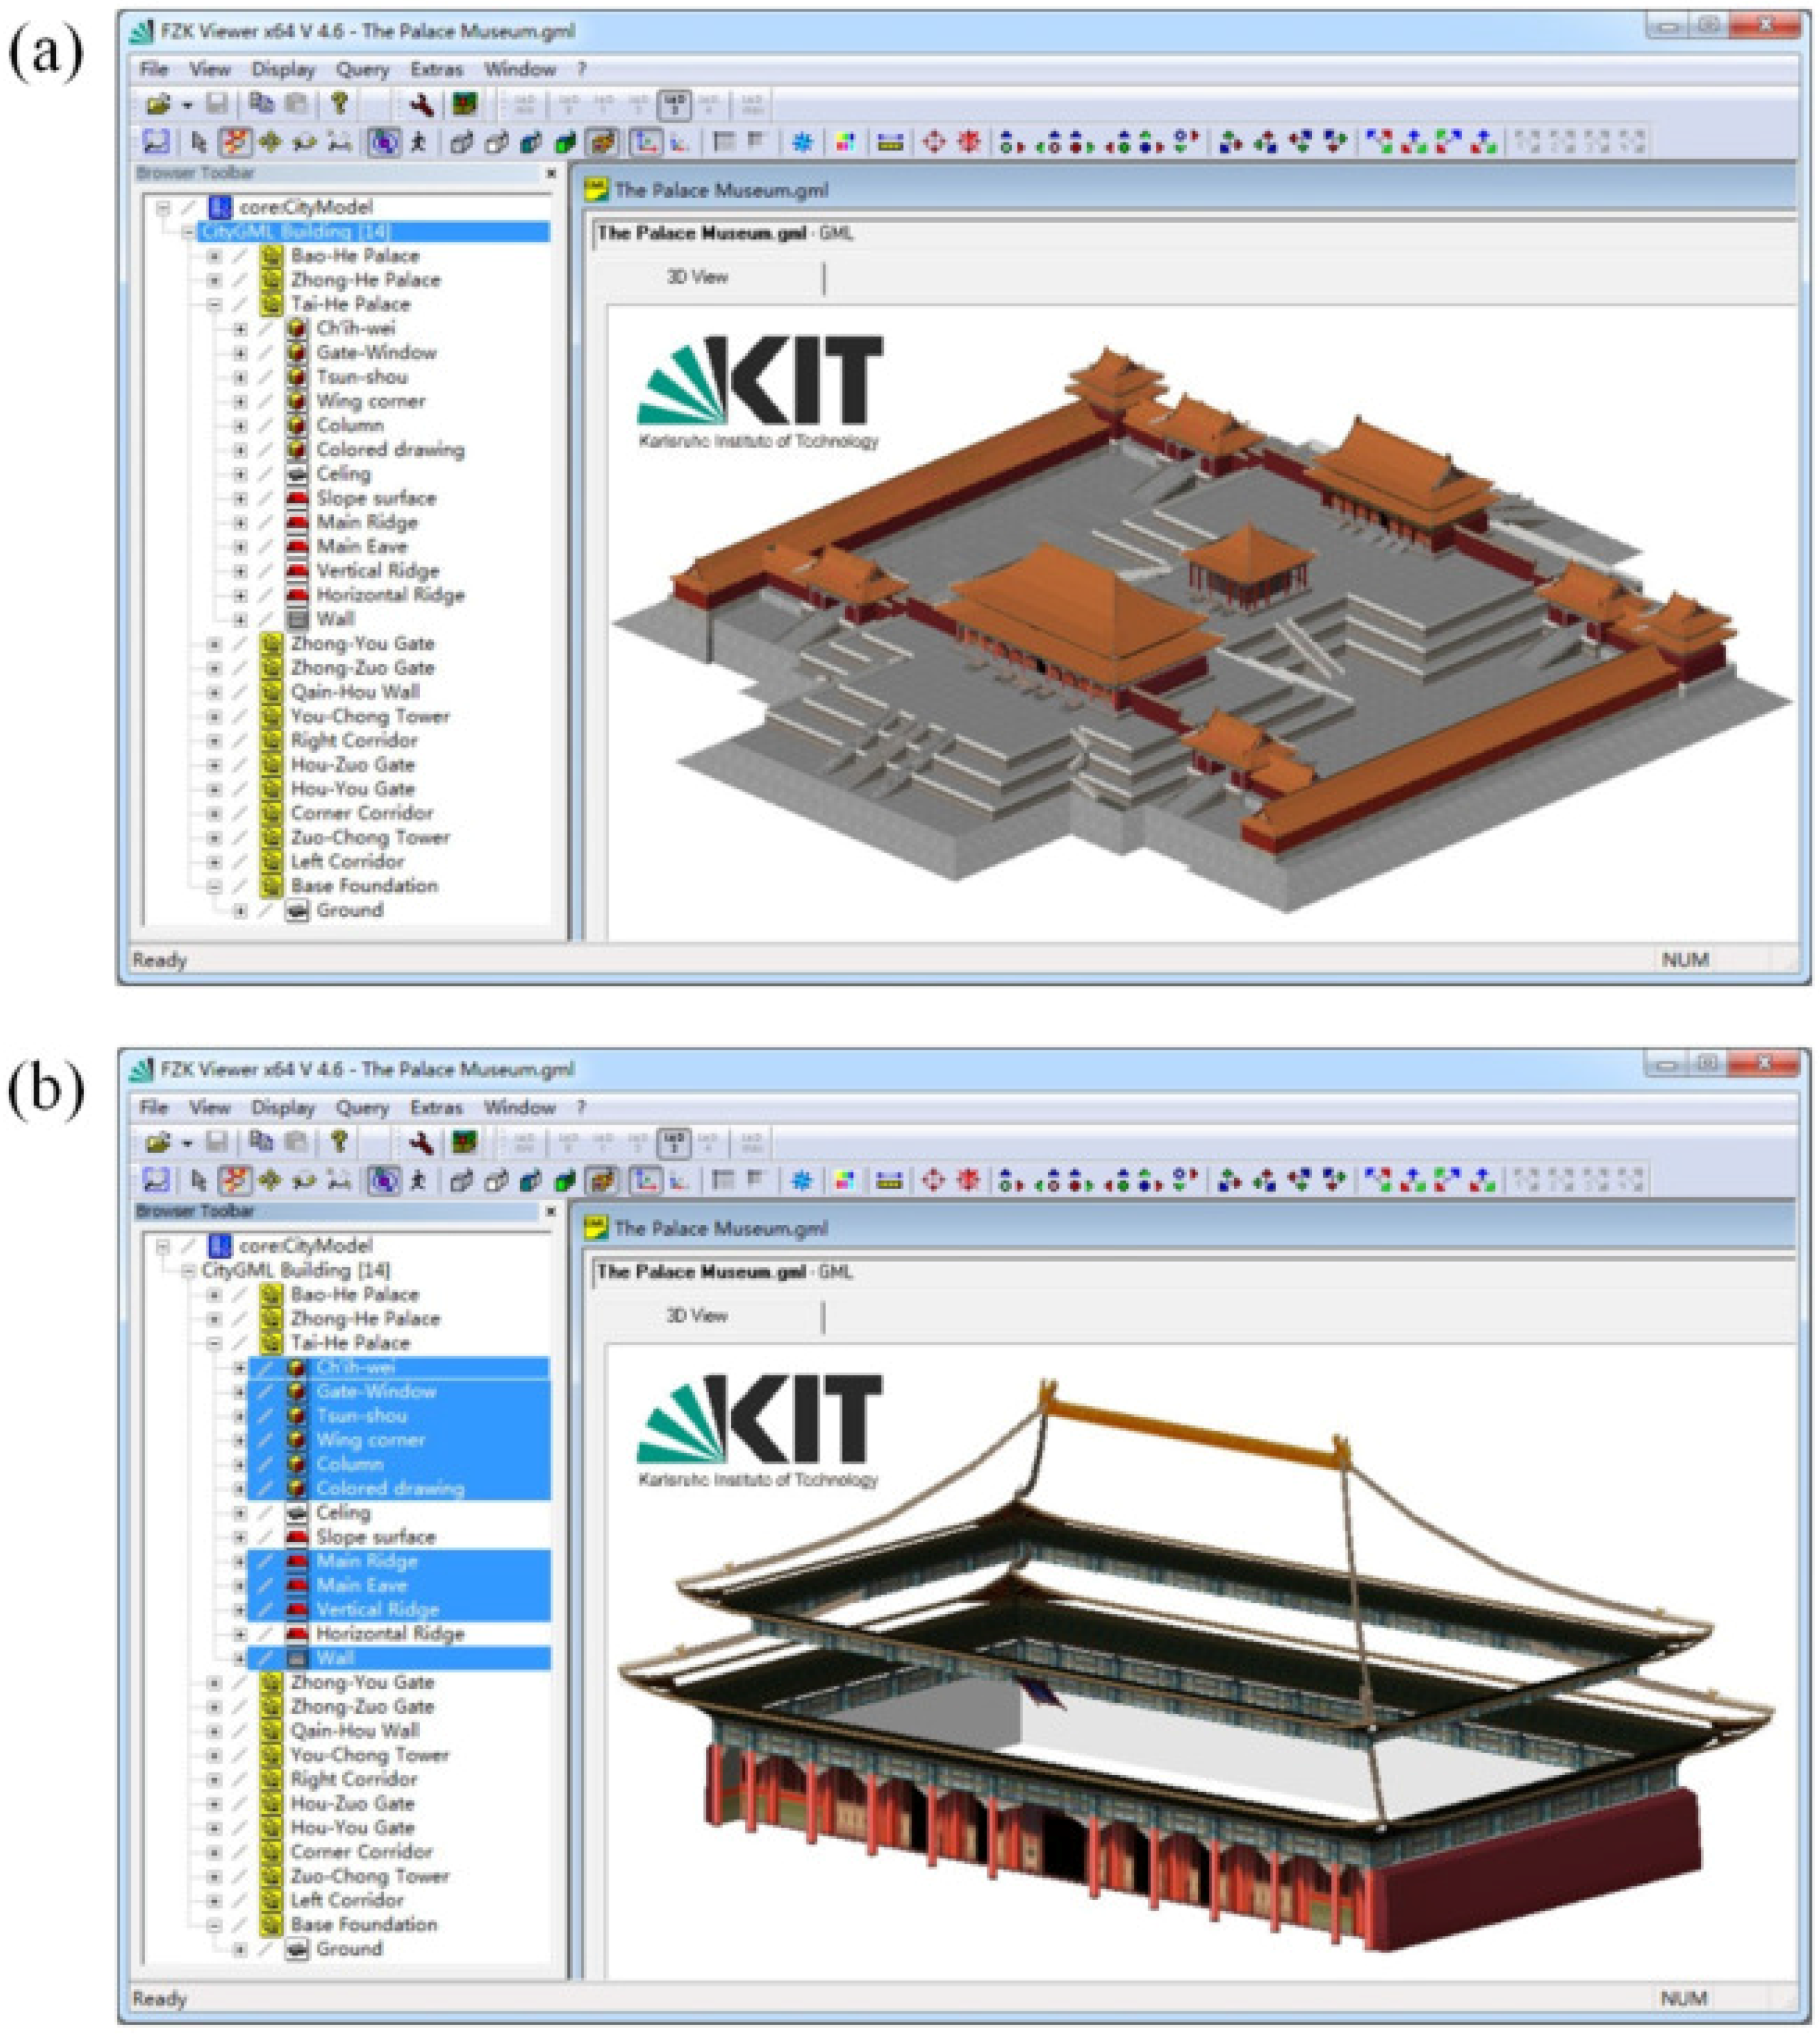This screenshot has width=1820, height=2035.
Task: Click the open file folder icon in window (b)
Action: pos(158,1143)
